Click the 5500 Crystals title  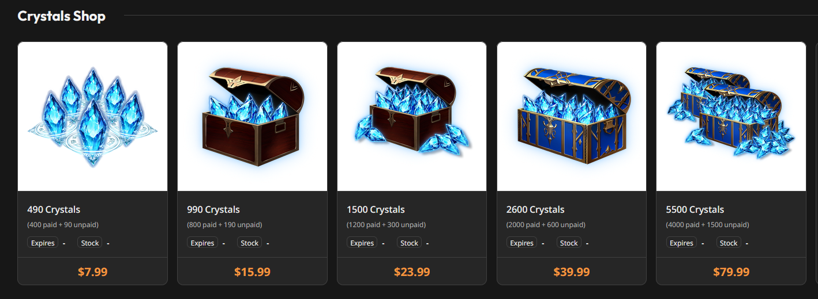coord(695,209)
